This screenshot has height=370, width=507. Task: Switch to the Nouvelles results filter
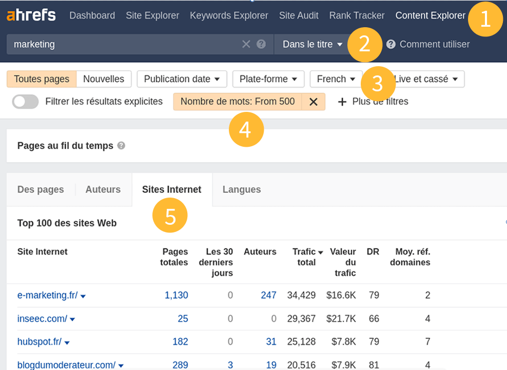coord(104,79)
